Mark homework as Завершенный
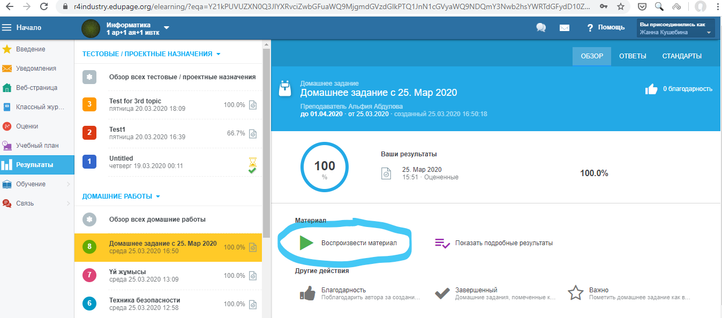This screenshot has height=318, width=722. pos(495,293)
